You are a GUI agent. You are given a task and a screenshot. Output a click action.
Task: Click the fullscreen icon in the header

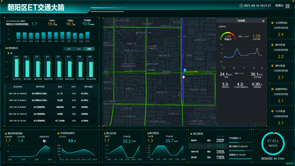pos(287,6)
